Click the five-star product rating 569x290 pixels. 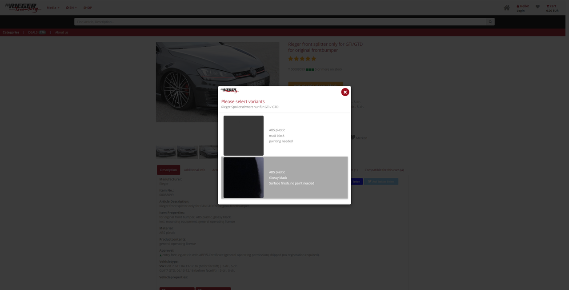point(302,59)
